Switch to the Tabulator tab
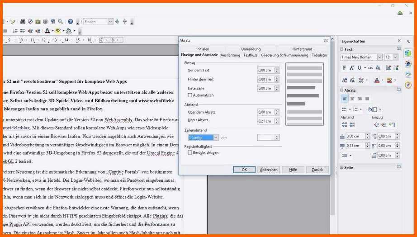The width and height of the screenshot is (417, 237). pyautogui.click(x=319, y=55)
